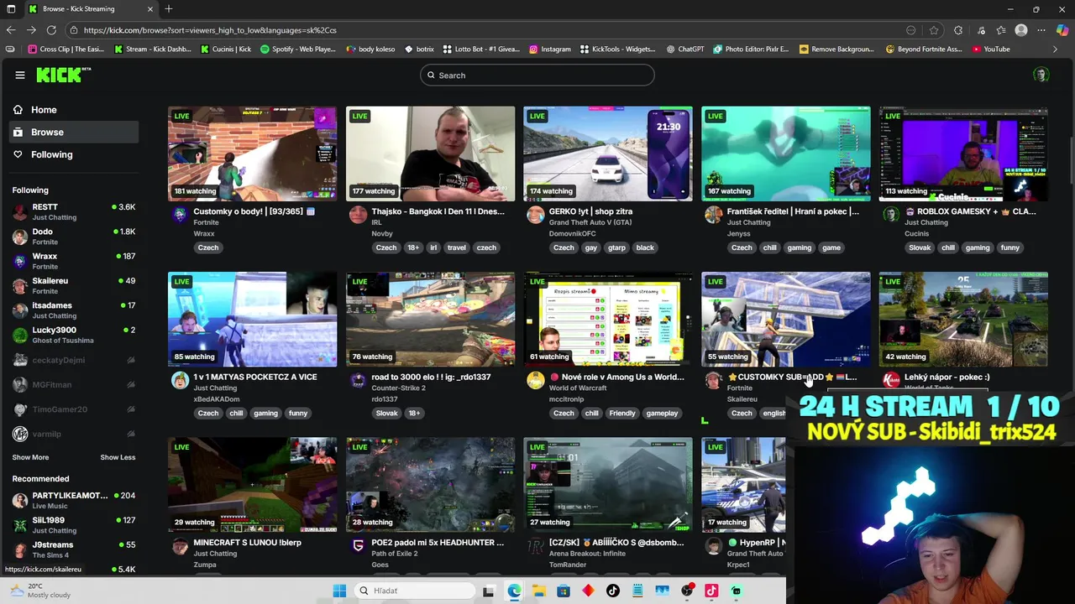Reload the page with refresh icon
1075x604 pixels.
click(x=52, y=30)
